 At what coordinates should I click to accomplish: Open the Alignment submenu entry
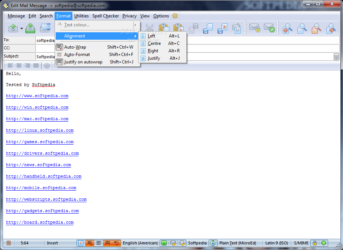pyautogui.click(x=97, y=36)
